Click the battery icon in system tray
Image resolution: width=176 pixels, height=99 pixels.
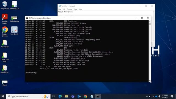(150, 97)
